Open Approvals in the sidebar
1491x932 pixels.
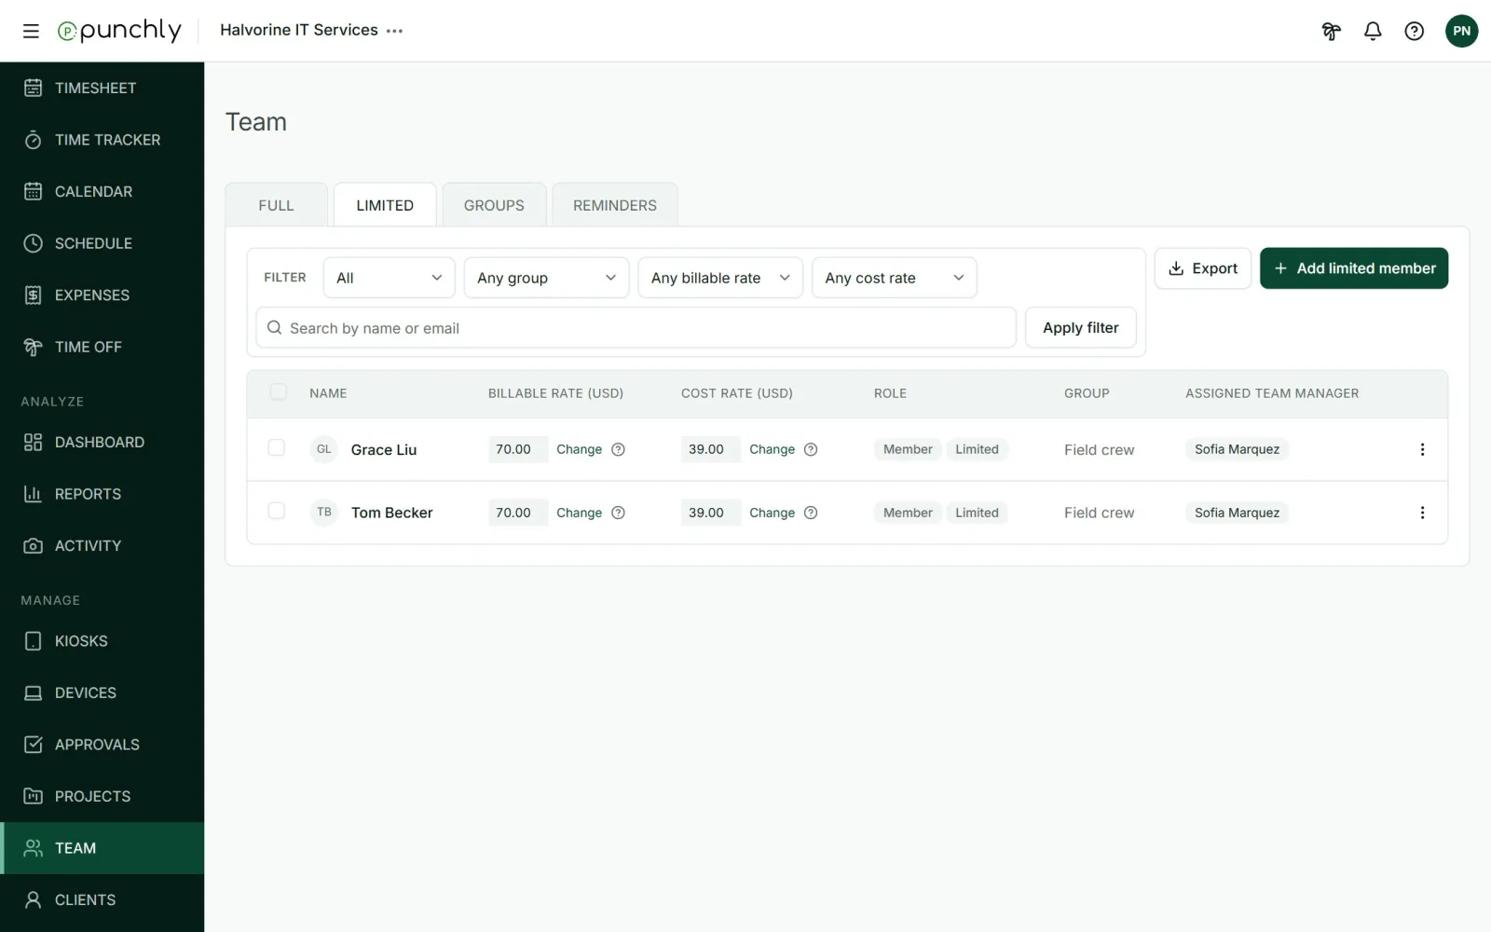pos(103,745)
